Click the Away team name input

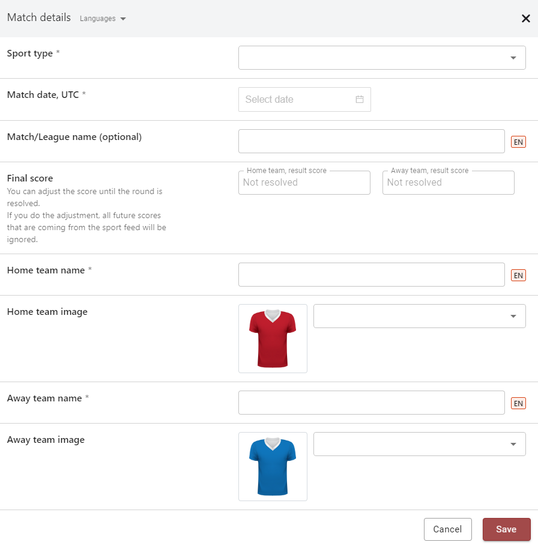pos(371,403)
